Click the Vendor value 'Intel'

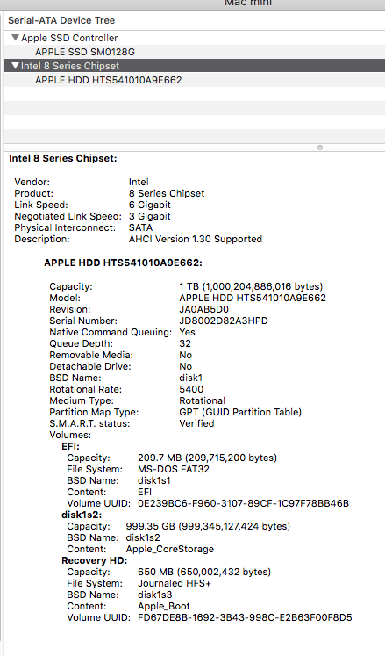coord(139,182)
